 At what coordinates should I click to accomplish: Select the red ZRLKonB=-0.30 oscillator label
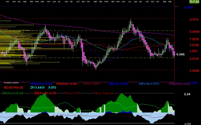coord(45,93)
